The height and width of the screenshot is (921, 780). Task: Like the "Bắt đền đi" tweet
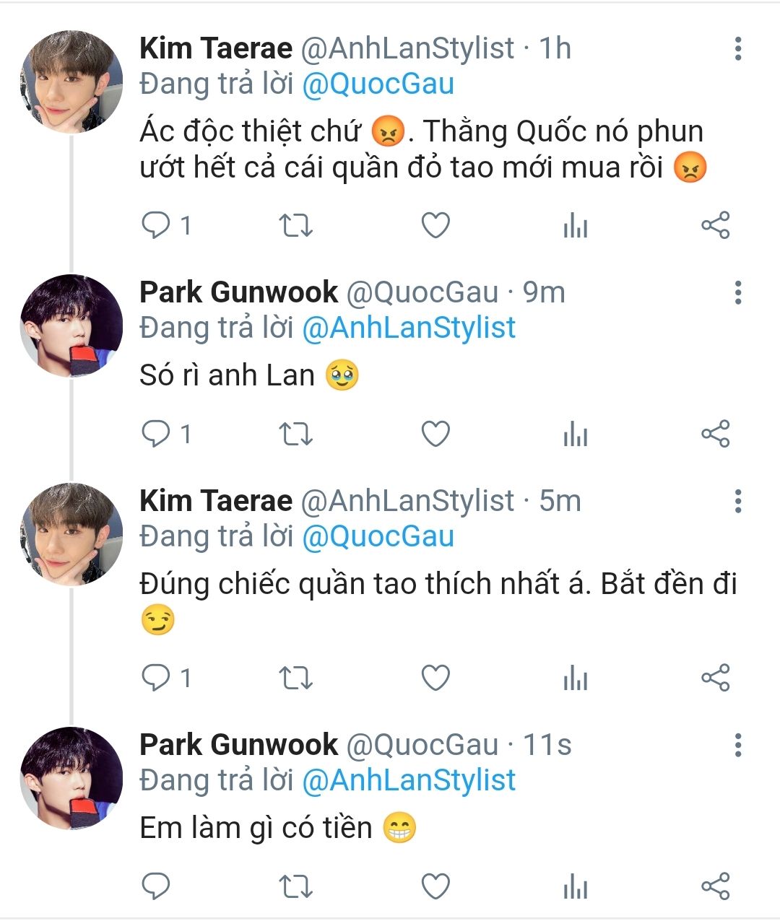coord(435,678)
